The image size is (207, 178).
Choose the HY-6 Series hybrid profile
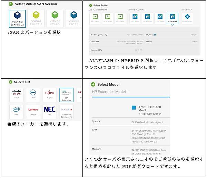pos(160,18)
